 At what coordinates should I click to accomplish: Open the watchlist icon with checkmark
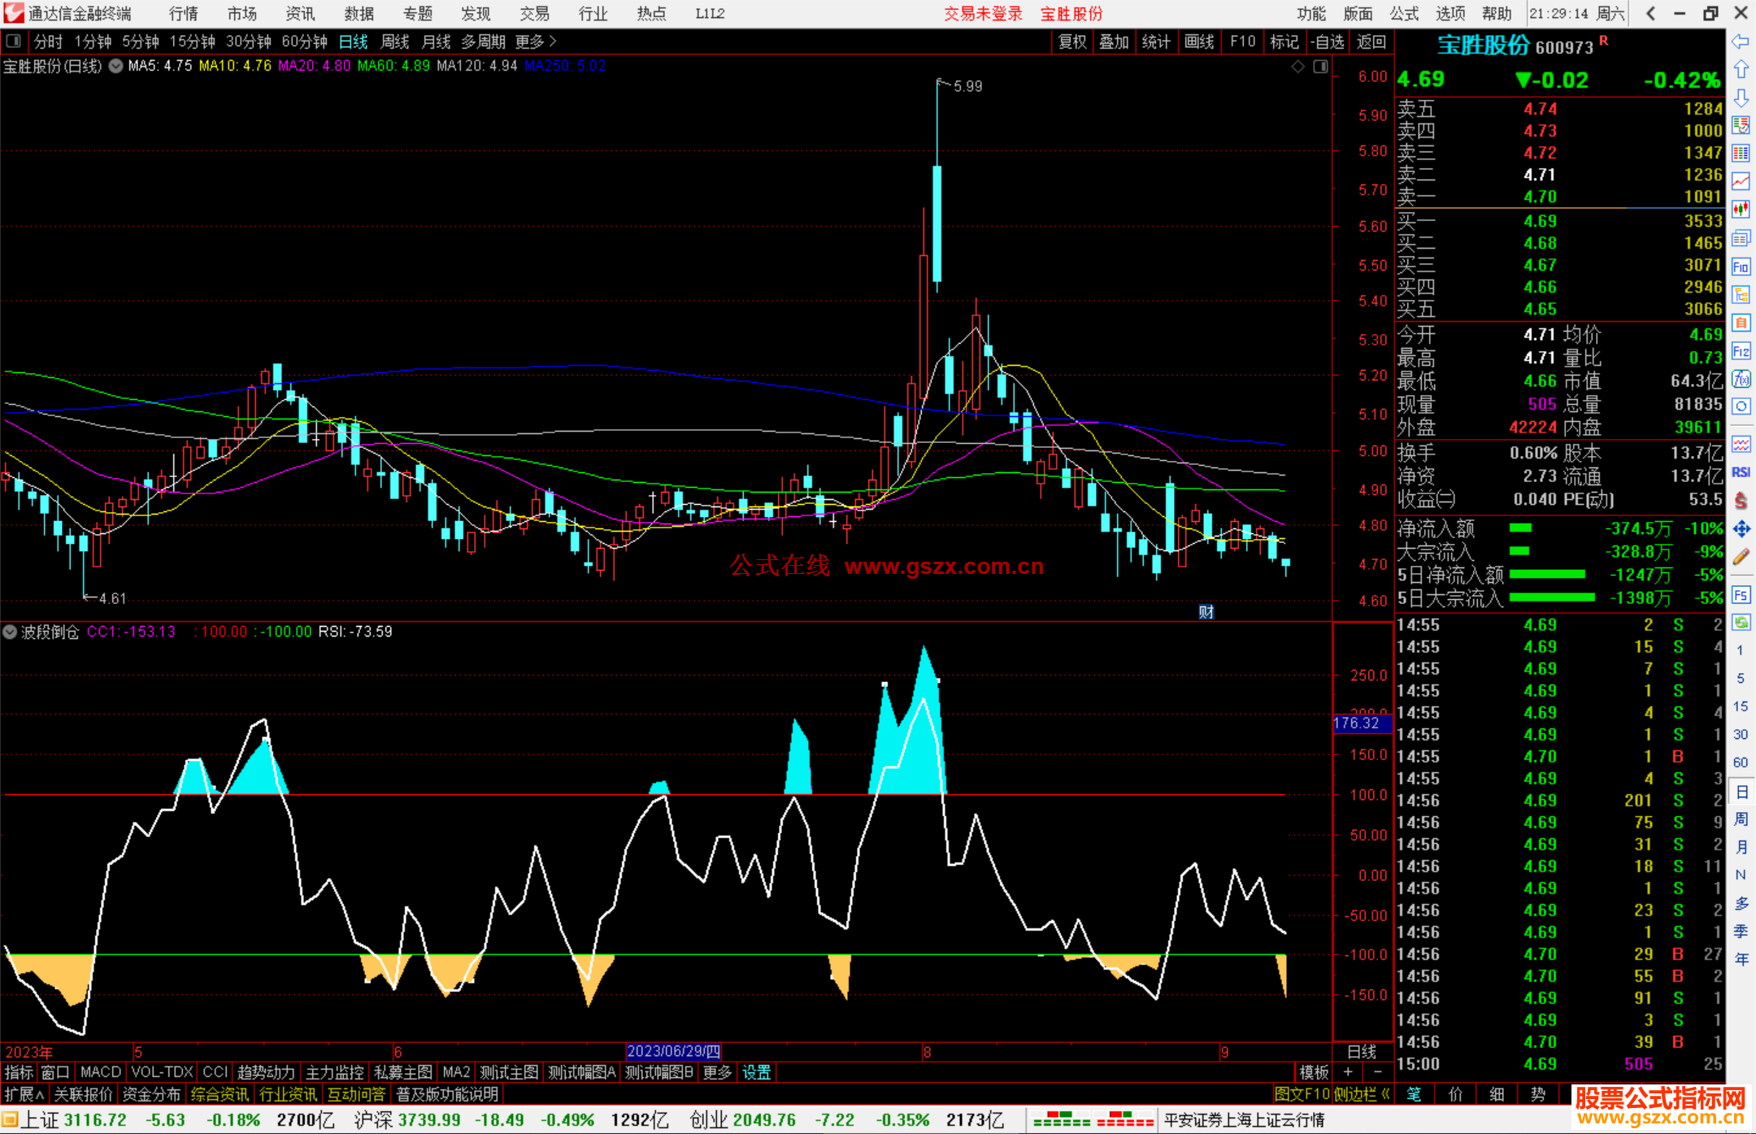click(x=1741, y=125)
